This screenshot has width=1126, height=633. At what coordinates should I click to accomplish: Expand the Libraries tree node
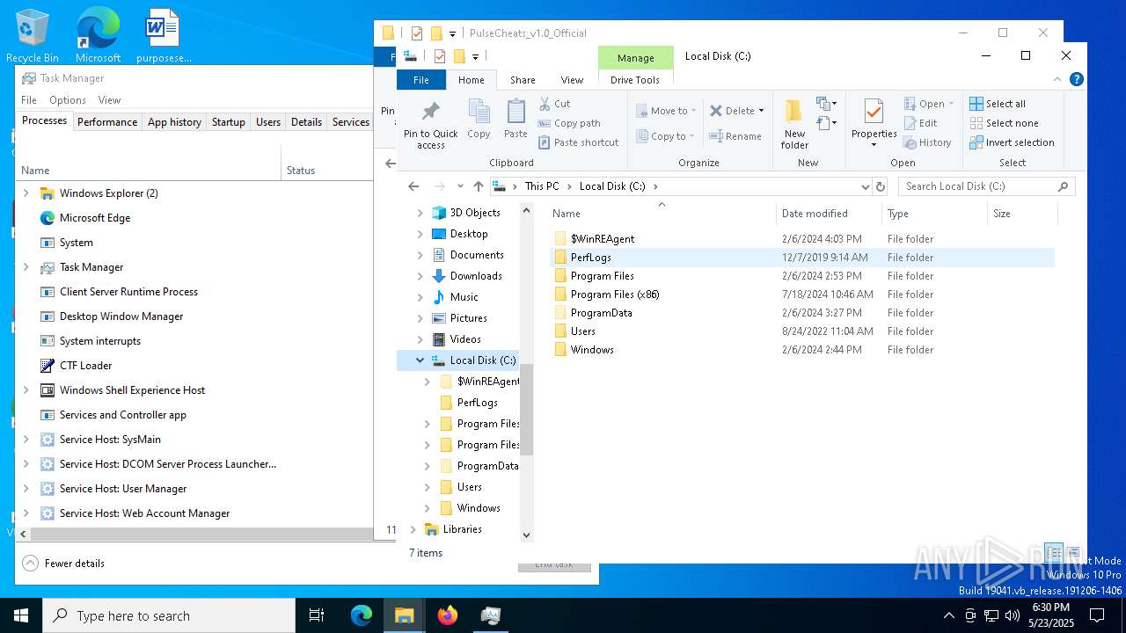point(413,529)
